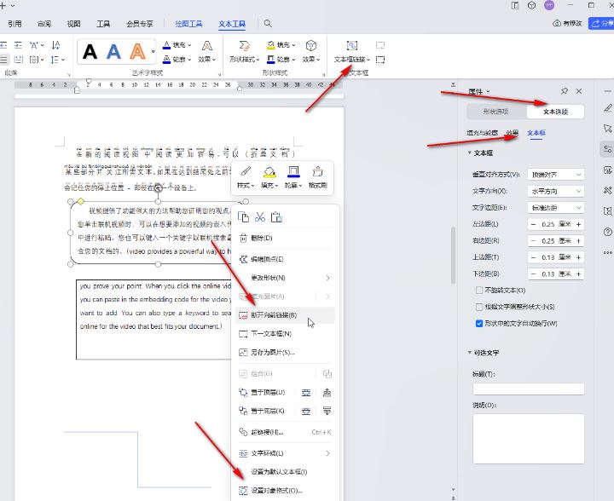Increase 上边距 with its plus button
Viewport: 614px width, 501px height.
[x=578, y=257]
